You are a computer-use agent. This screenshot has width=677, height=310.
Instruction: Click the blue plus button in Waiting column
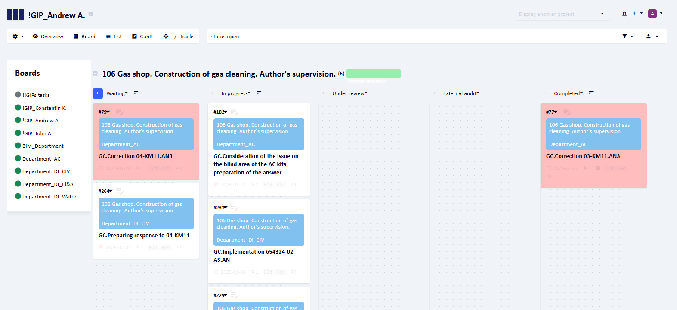point(98,93)
